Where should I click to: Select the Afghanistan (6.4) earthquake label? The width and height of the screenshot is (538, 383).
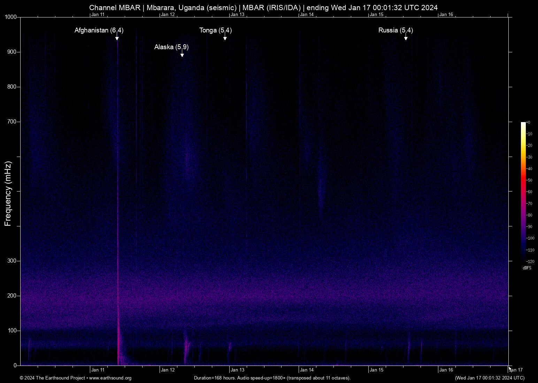(x=99, y=30)
